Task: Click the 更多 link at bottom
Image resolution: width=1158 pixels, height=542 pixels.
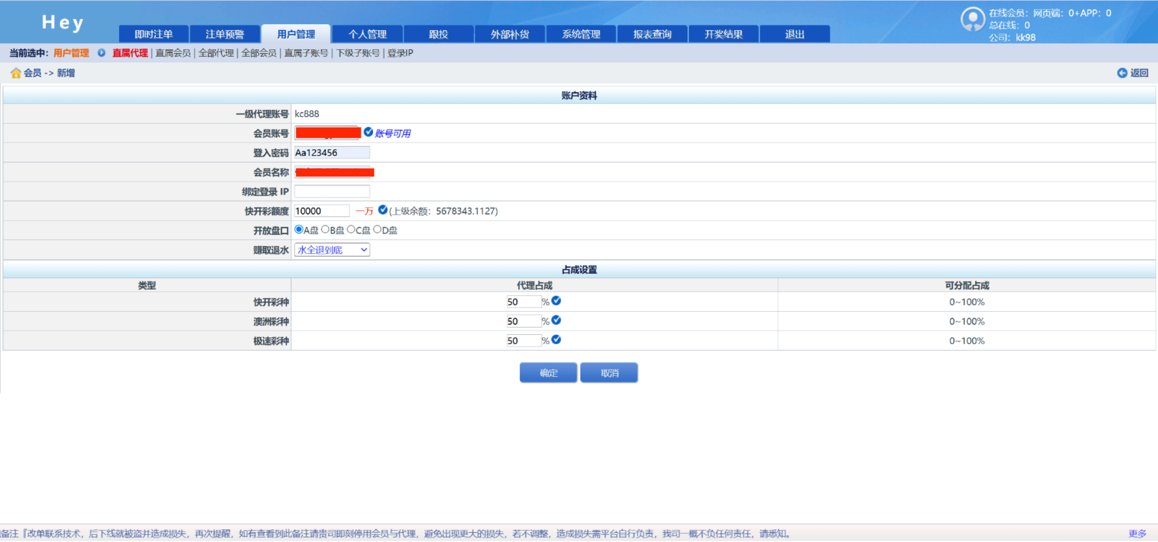Action: 1137,533
